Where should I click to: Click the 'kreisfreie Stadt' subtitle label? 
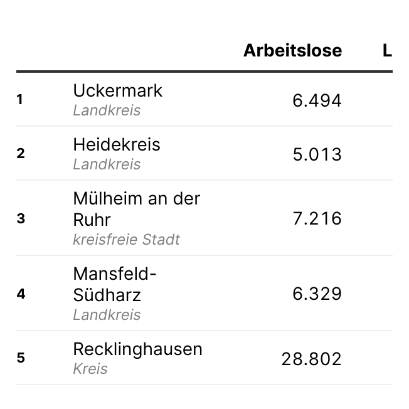(126, 240)
